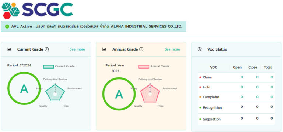Click the Annual Grade A circle
The image size is (283, 132).
coord(119,94)
